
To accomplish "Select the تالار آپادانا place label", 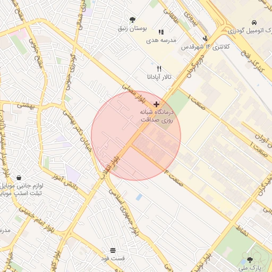I will [x=159, y=77].
